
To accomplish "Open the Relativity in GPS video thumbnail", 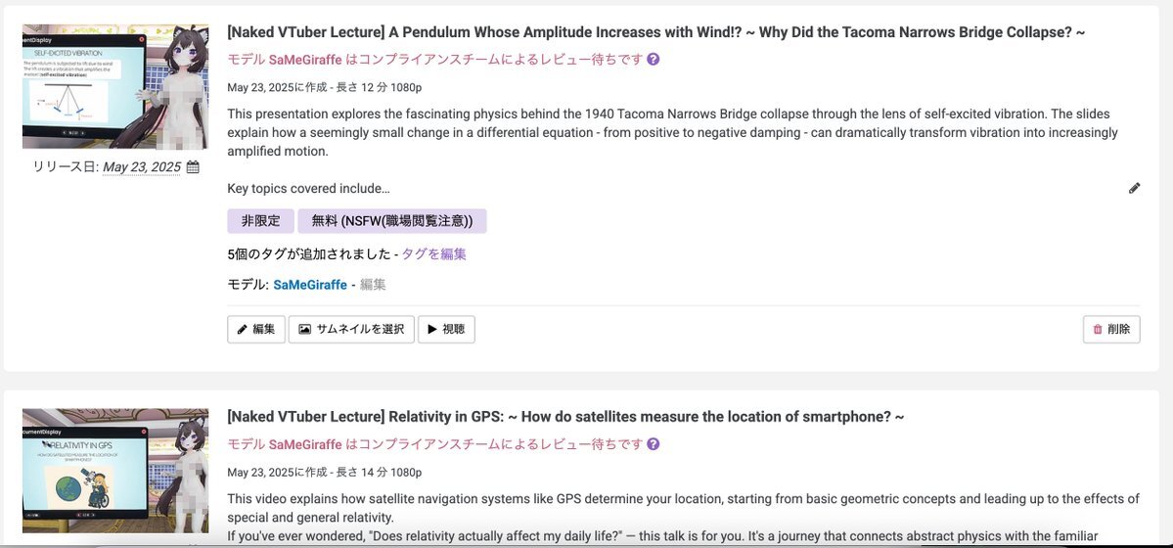I will 115,471.
